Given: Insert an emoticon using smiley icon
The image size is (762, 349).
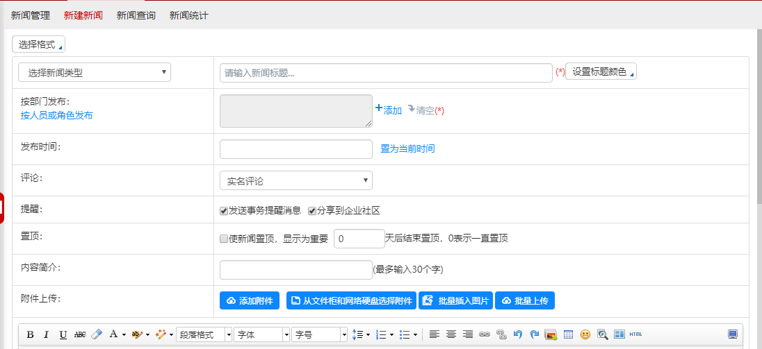Looking at the screenshot, I should click(x=585, y=334).
